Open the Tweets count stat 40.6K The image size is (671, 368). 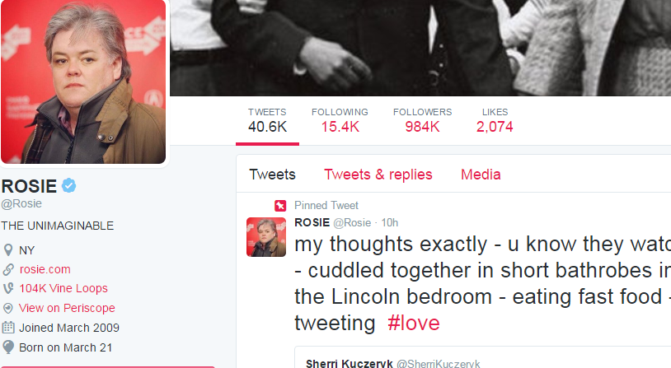[267, 121]
